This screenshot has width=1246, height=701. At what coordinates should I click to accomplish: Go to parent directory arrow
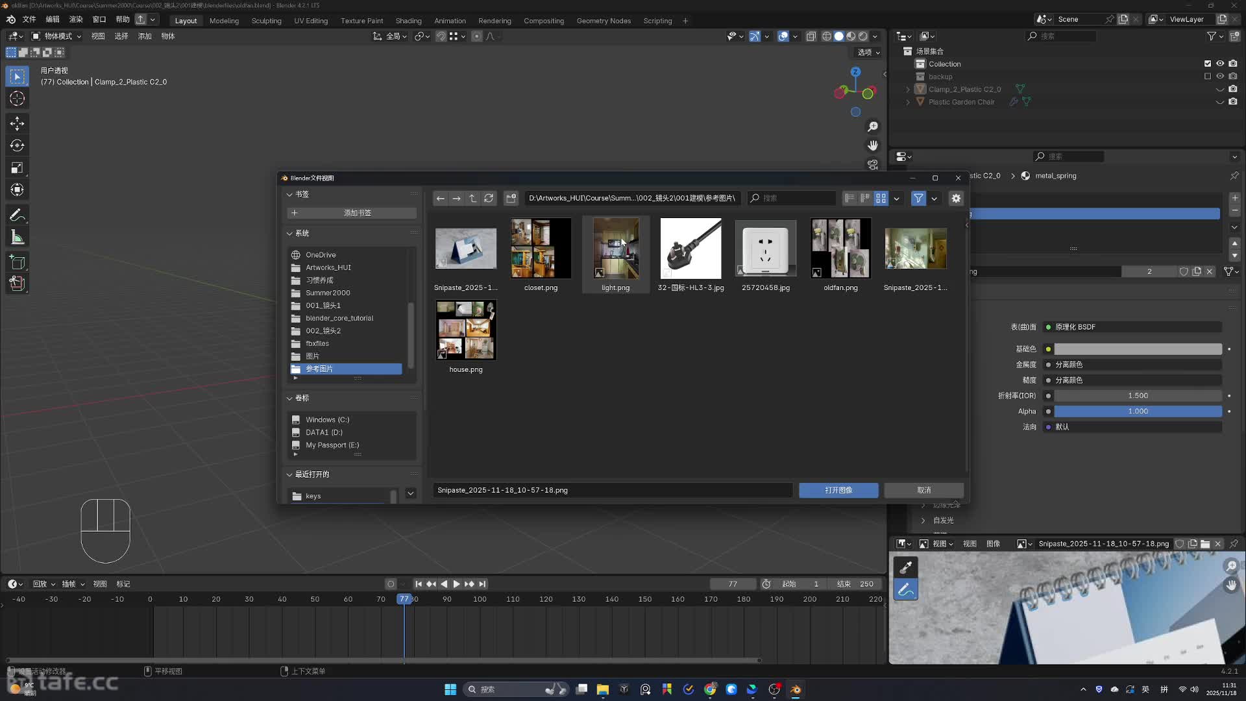coord(472,199)
